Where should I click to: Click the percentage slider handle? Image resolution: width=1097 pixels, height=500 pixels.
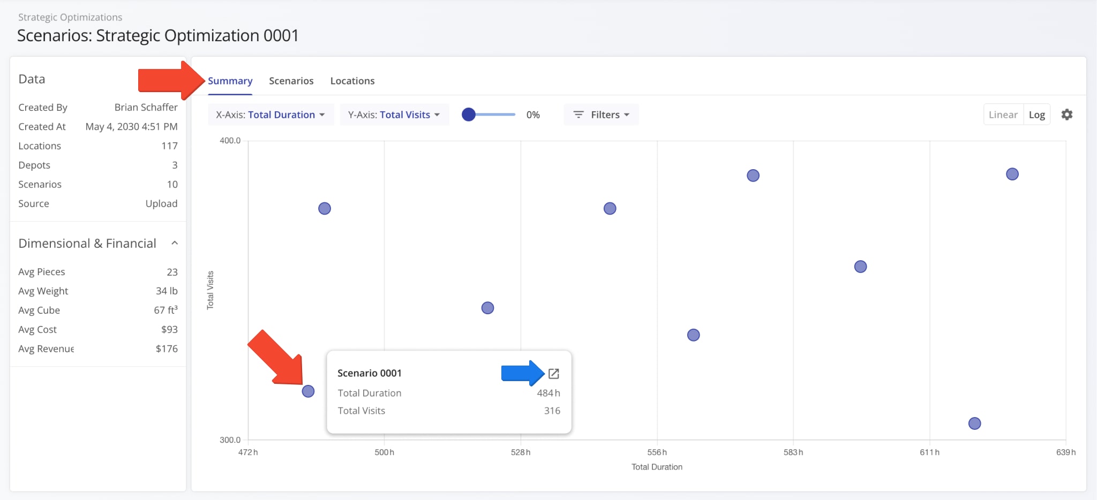click(x=469, y=115)
